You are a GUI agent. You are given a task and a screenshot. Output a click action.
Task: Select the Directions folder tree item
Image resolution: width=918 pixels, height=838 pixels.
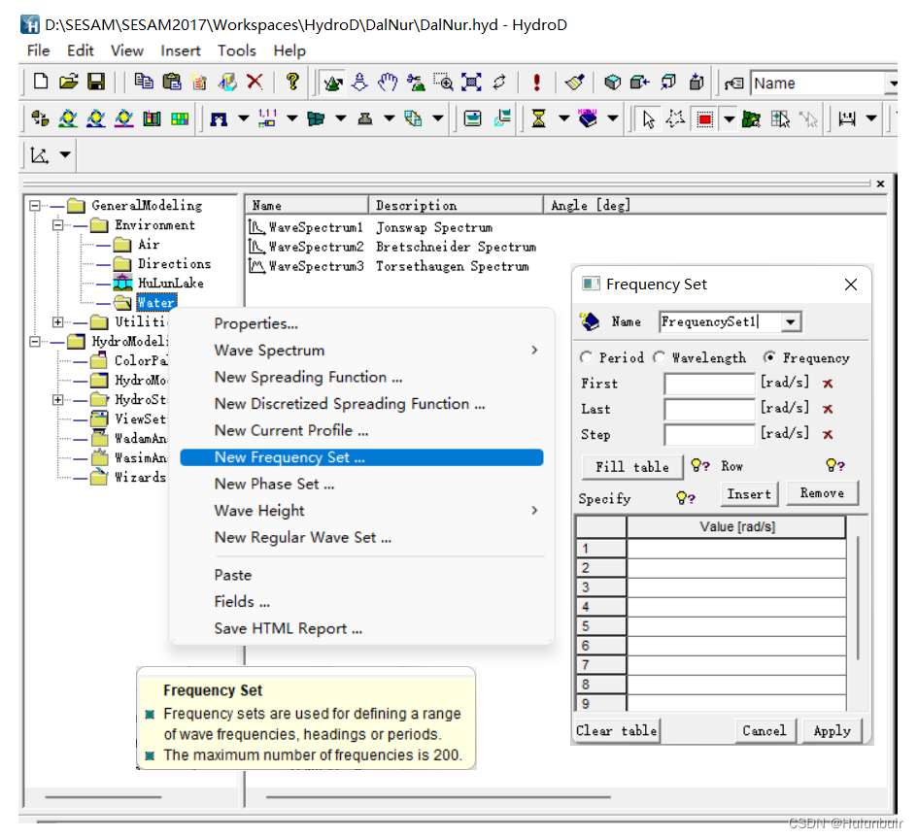click(174, 264)
